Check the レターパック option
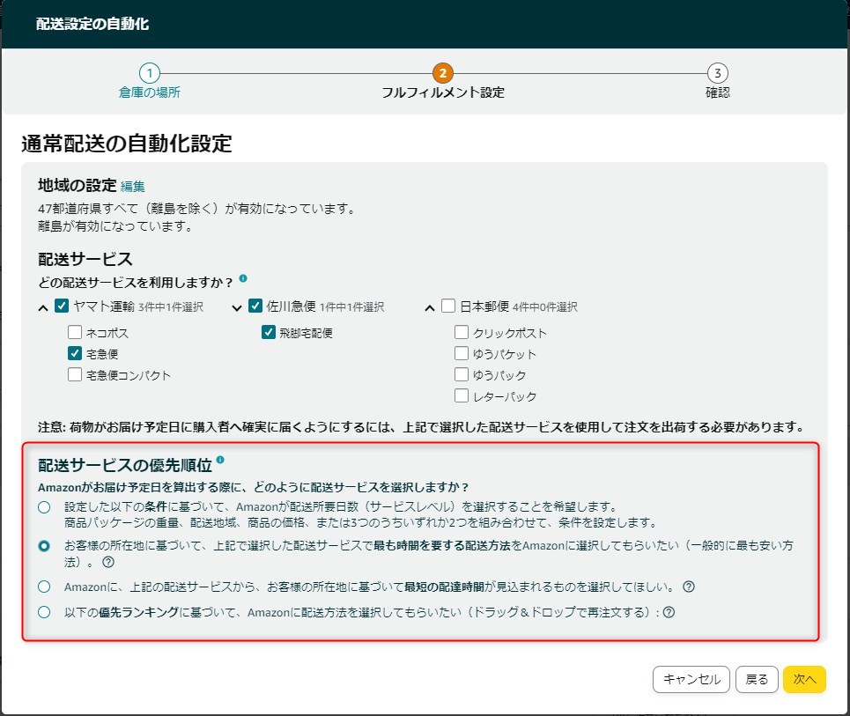 tap(462, 395)
